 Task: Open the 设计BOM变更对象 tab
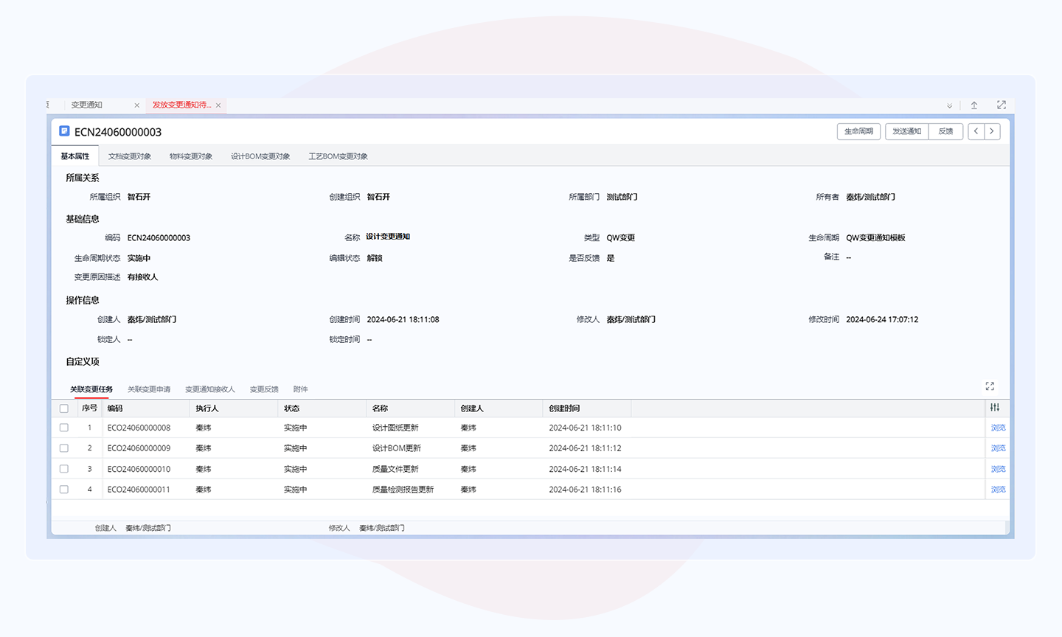pos(260,156)
